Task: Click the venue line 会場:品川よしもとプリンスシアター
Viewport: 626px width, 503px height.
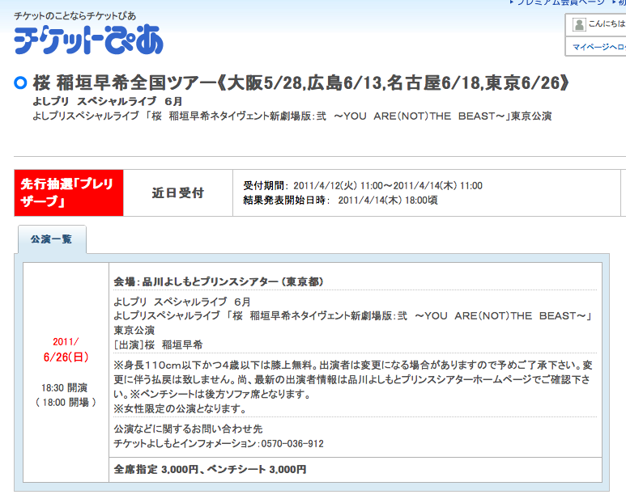Action: point(219,281)
